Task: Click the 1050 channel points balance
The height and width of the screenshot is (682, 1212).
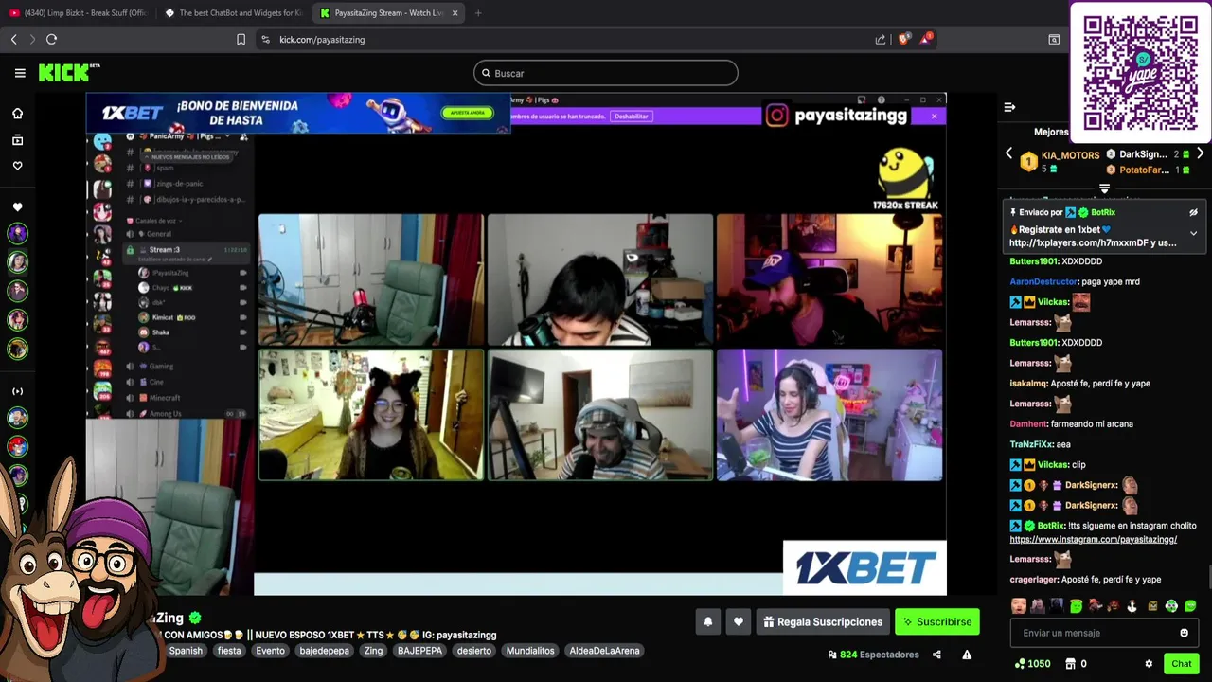Action: 1032,664
